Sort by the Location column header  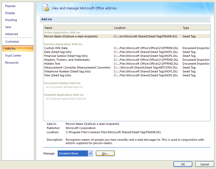[x=147, y=28]
